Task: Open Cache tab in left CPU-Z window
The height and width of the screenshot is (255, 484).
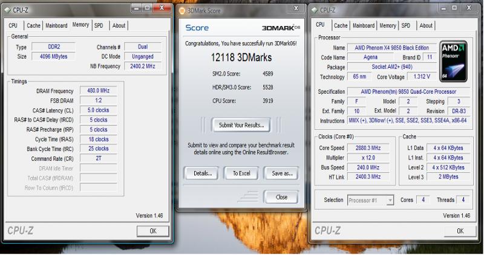Action: [x=33, y=25]
